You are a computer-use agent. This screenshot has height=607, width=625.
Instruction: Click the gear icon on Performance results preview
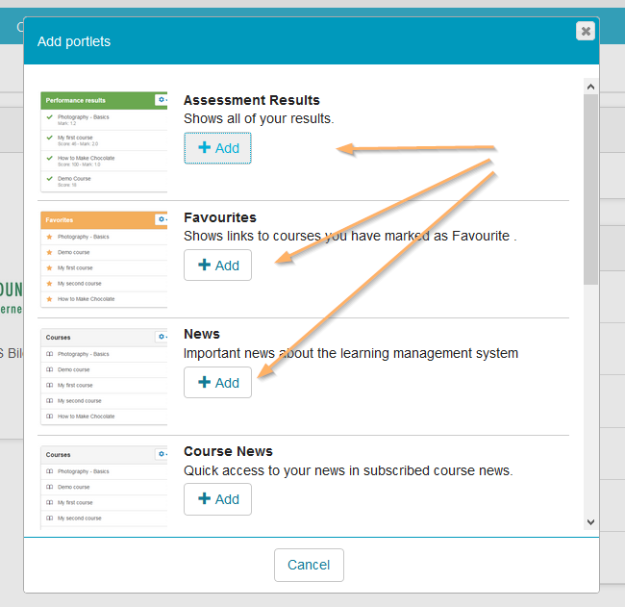click(x=161, y=100)
